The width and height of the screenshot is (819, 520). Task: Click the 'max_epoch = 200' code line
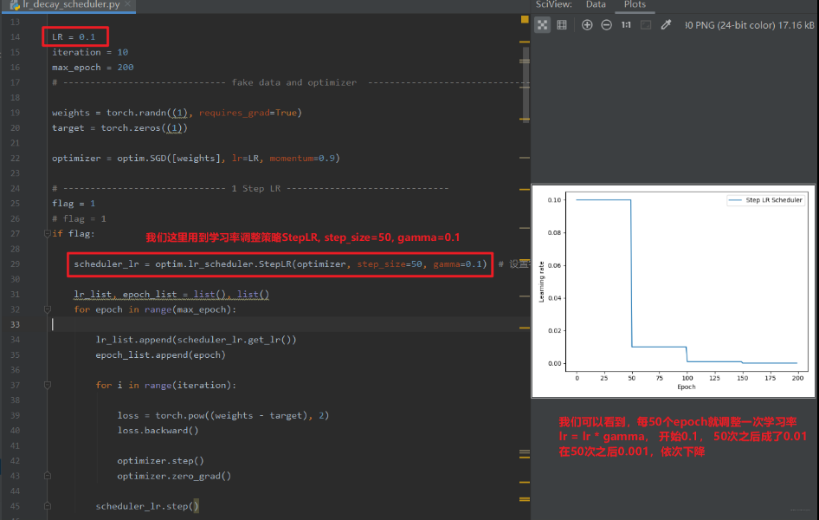tap(93, 68)
